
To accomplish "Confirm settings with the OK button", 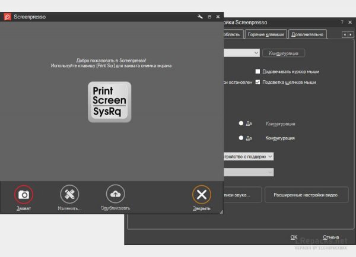I will tap(294, 237).
